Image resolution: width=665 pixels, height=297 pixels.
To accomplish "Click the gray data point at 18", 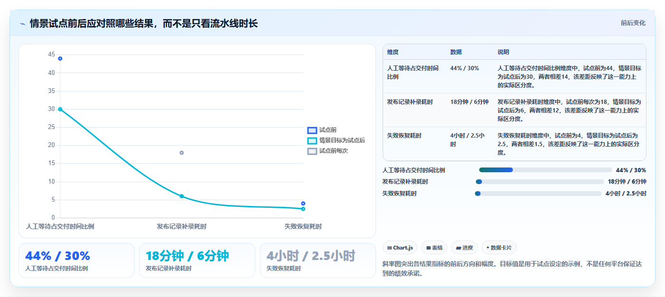I will coord(182,153).
